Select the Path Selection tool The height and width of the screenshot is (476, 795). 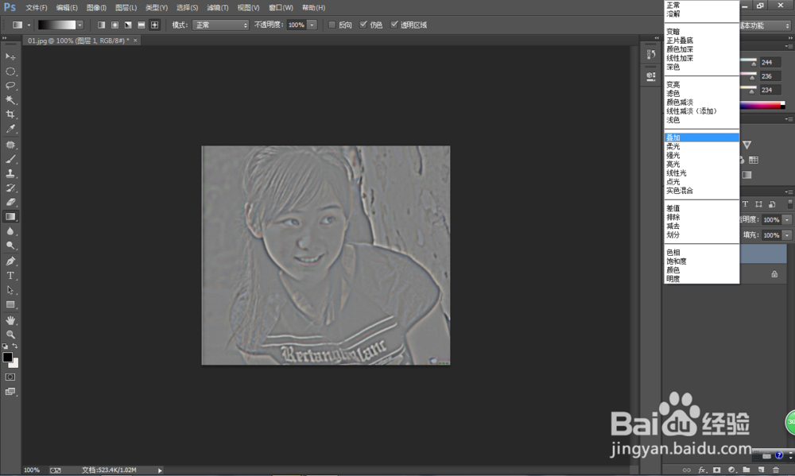pyautogui.click(x=10, y=290)
